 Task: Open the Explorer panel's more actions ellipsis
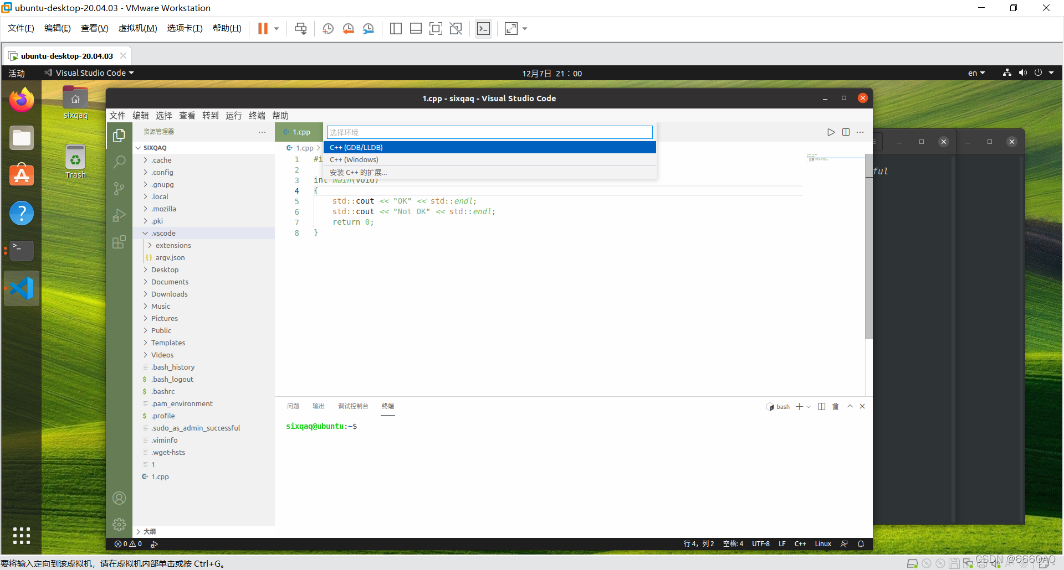(x=262, y=132)
